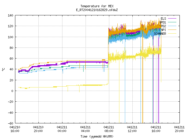Click the NPD1 legend label
Viewport: 185px width, 139px height.
point(163,22)
